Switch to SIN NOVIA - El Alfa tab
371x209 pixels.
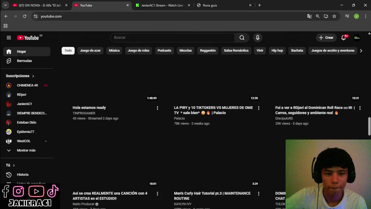pos(40,5)
